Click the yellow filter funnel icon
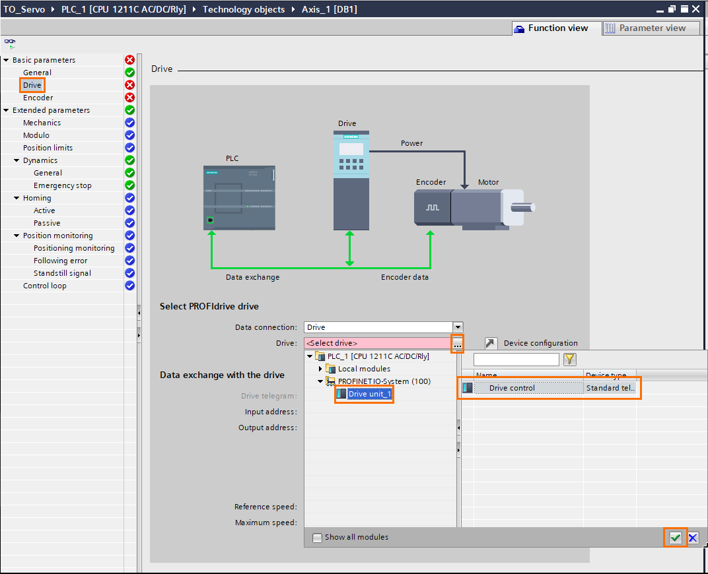Image resolution: width=708 pixels, height=574 pixels. tap(569, 359)
